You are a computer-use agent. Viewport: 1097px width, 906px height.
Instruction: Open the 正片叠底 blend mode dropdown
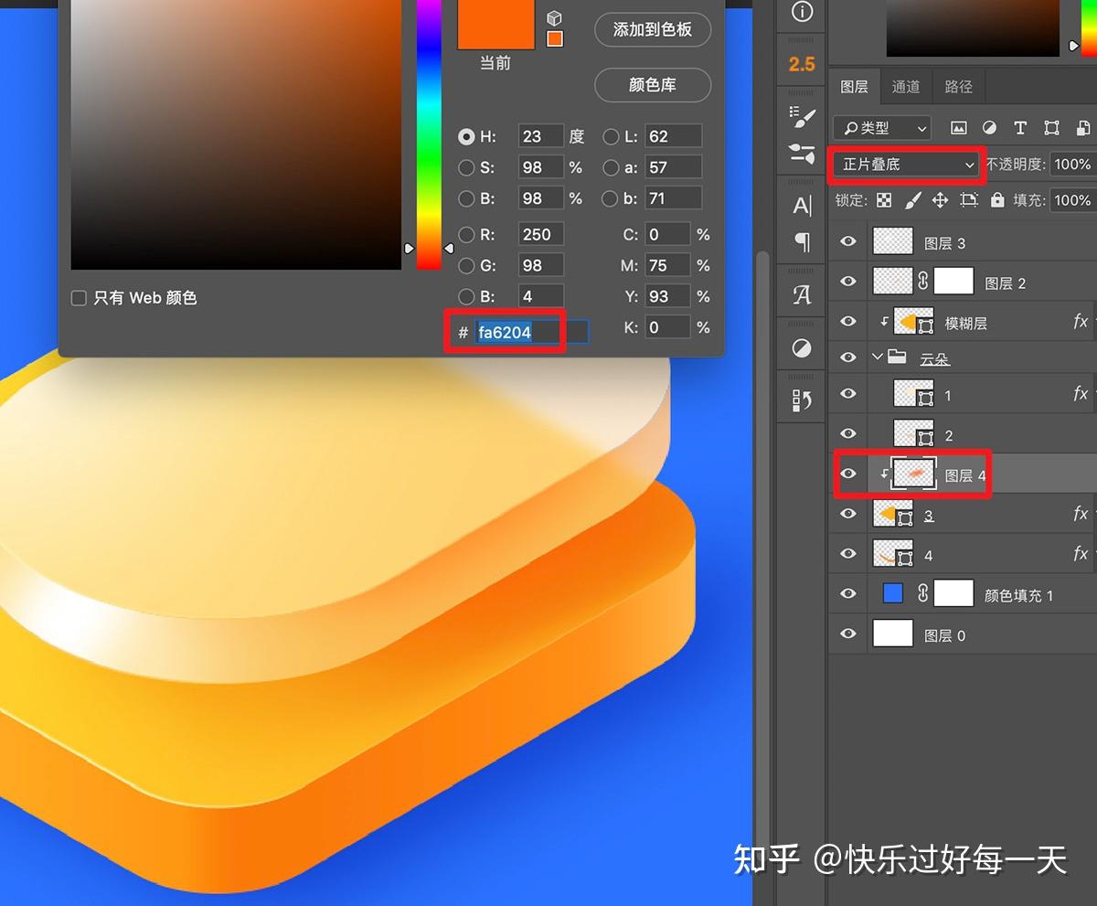[x=905, y=165]
